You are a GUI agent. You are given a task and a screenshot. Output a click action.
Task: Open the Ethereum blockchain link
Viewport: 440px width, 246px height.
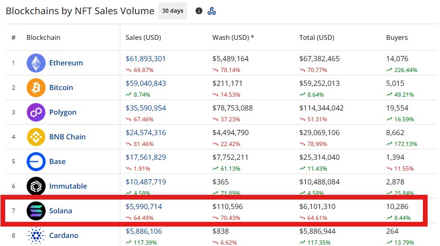(x=66, y=63)
